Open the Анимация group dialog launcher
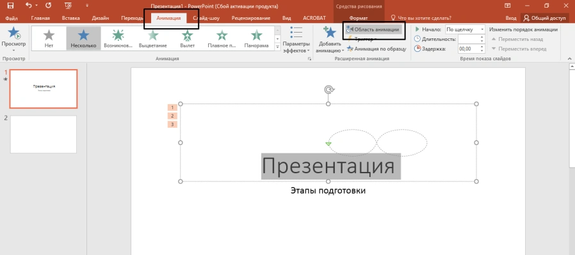 tap(309, 59)
